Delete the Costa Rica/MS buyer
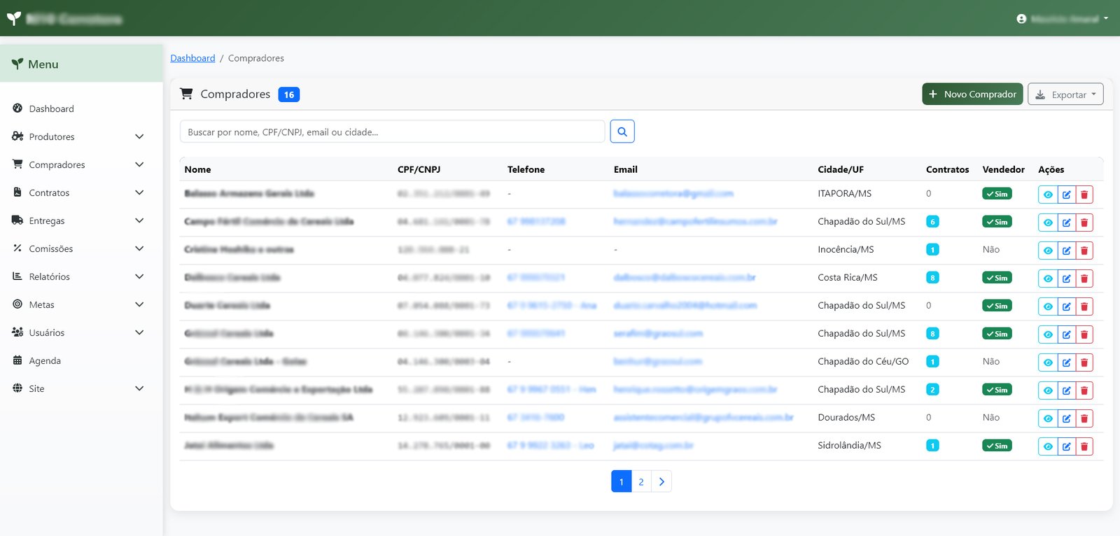The image size is (1120, 536). [x=1084, y=278]
